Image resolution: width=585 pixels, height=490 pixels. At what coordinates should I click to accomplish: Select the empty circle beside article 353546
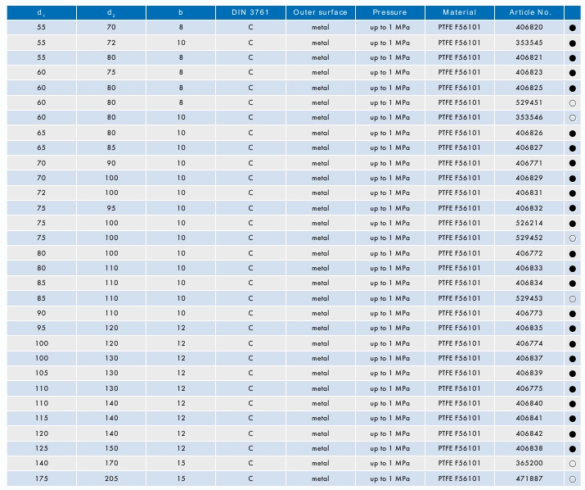pyautogui.click(x=573, y=118)
